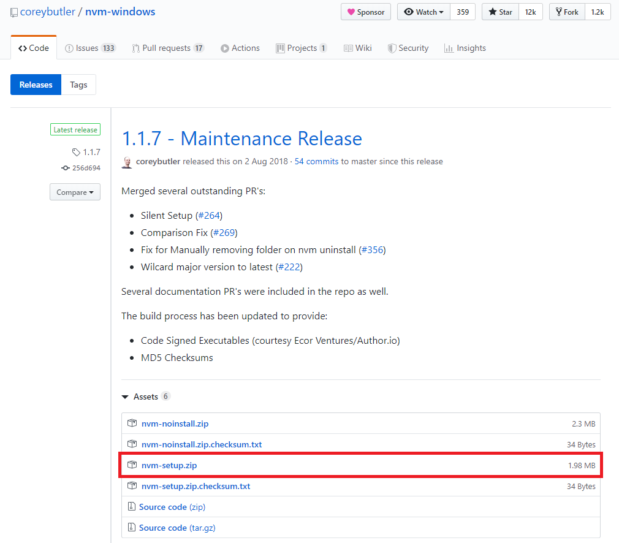Open the Issues tab

tap(90, 48)
